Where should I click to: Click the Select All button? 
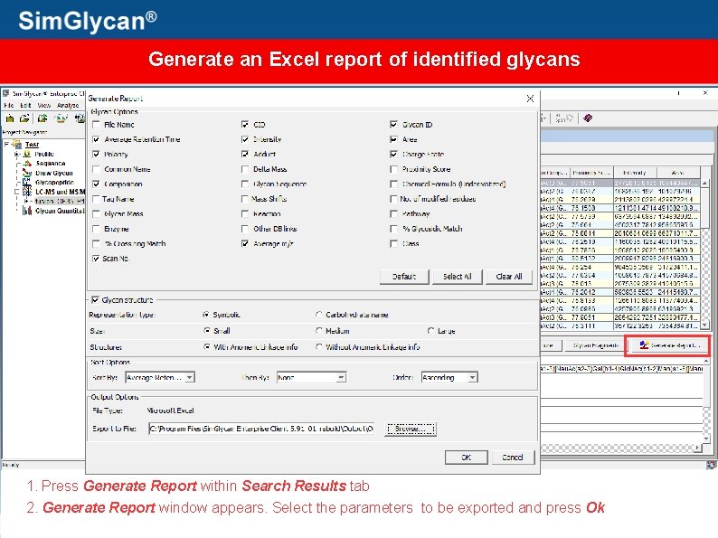click(x=457, y=277)
